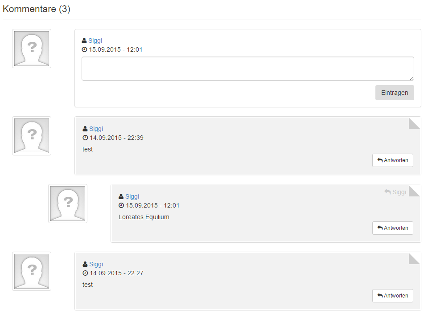This screenshot has width=428, height=318.
Task: Click the avatar of the indented reply comment
Action: point(68,204)
